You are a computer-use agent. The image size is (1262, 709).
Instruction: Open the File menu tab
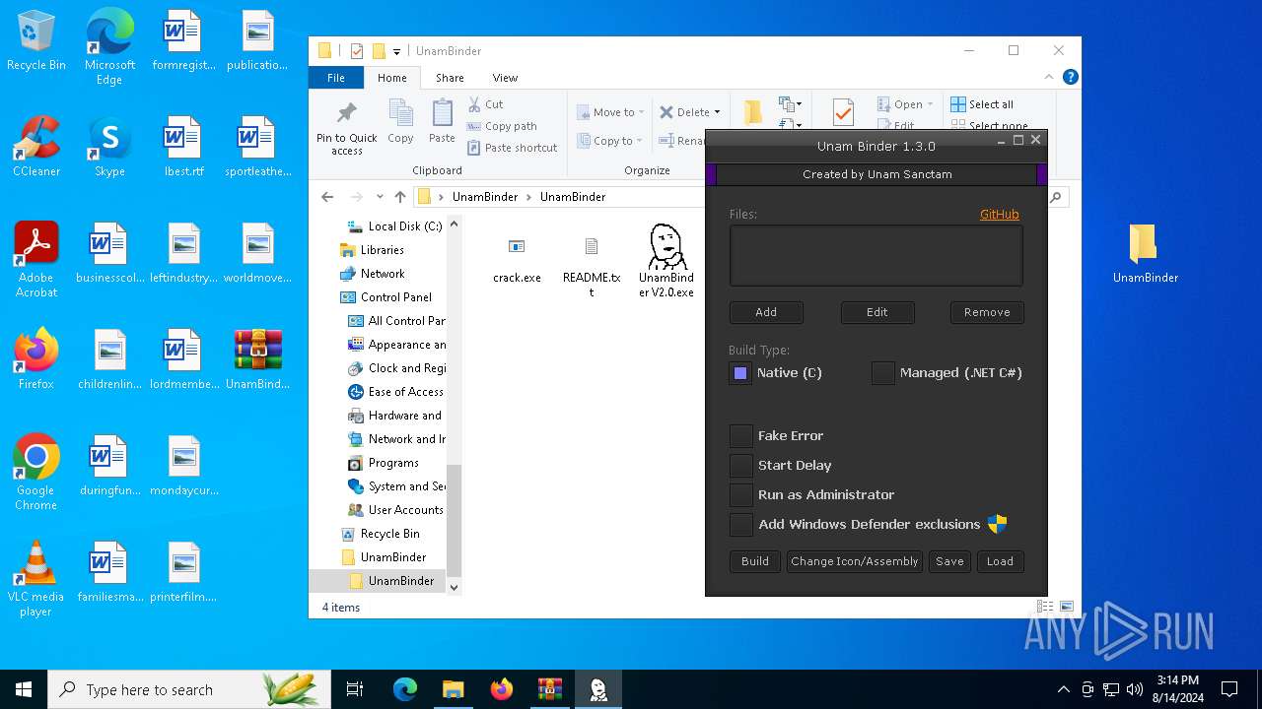[336, 78]
